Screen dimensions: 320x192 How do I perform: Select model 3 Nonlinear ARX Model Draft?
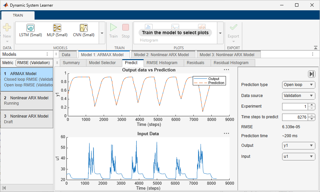tap(27, 119)
